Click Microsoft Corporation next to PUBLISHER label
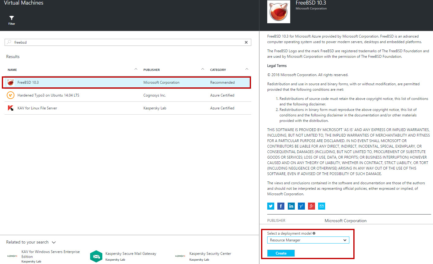The height and width of the screenshot is (264, 433). click(346, 221)
